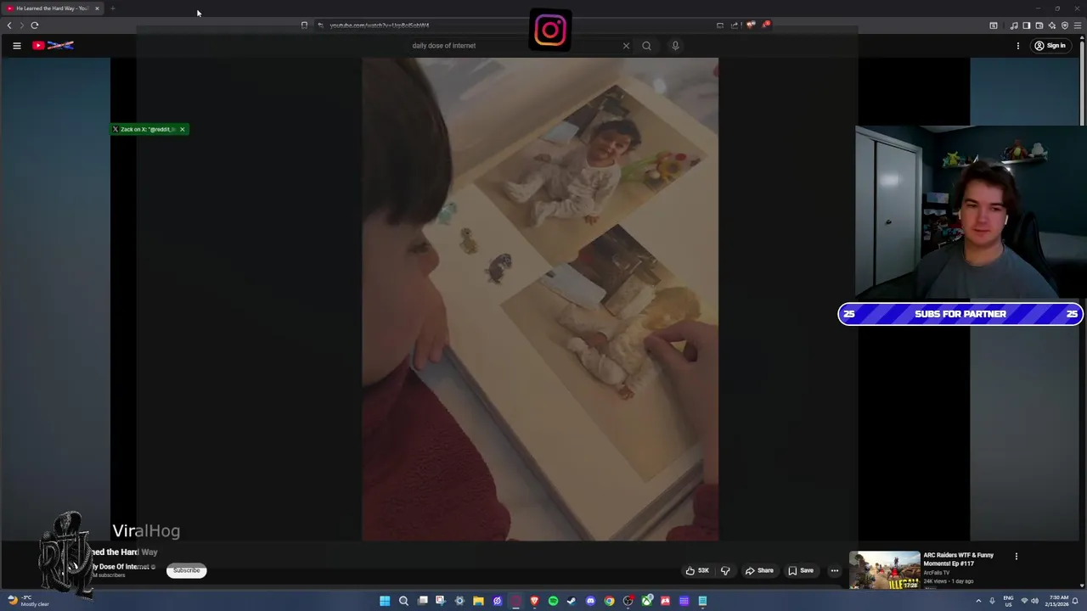Image resolution: width=1087 pixels, height=611 pixels.
Task: Click the playing video frame
Action: tap(540, 299)
